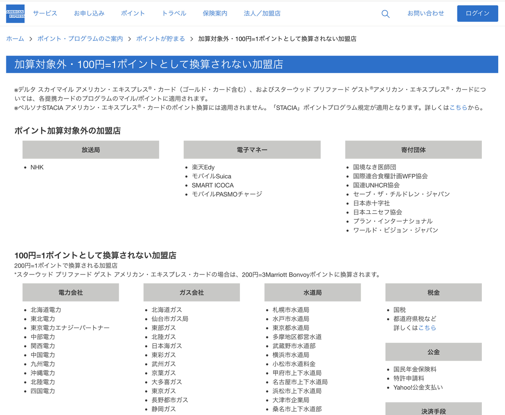Click the お問い合わせ link
Screen dimensions: 505x415
425,13
